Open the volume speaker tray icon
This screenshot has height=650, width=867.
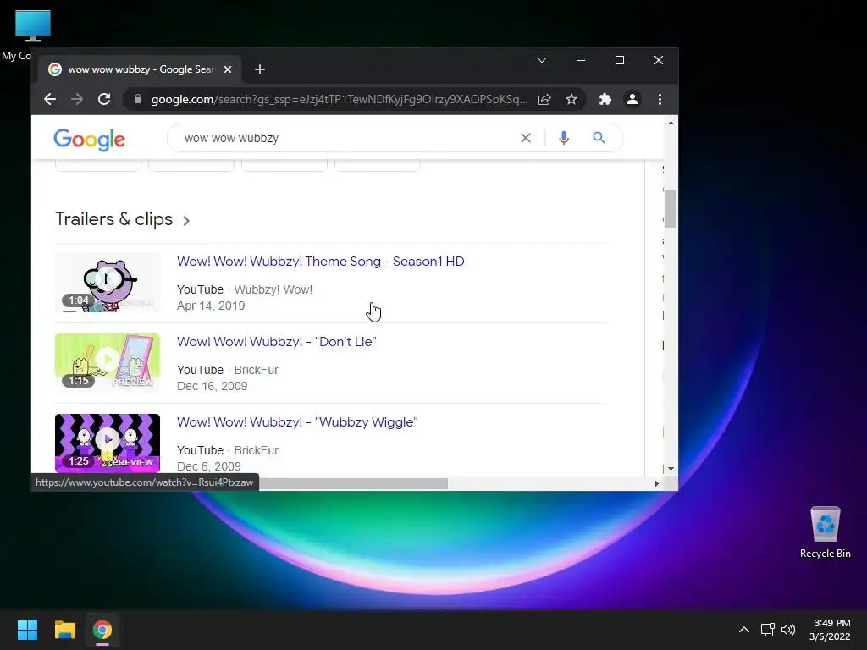[x=788, y=630]
